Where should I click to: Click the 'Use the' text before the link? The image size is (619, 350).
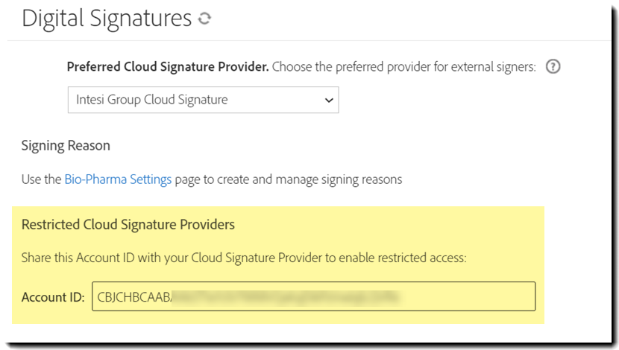[x=41, y=179]
